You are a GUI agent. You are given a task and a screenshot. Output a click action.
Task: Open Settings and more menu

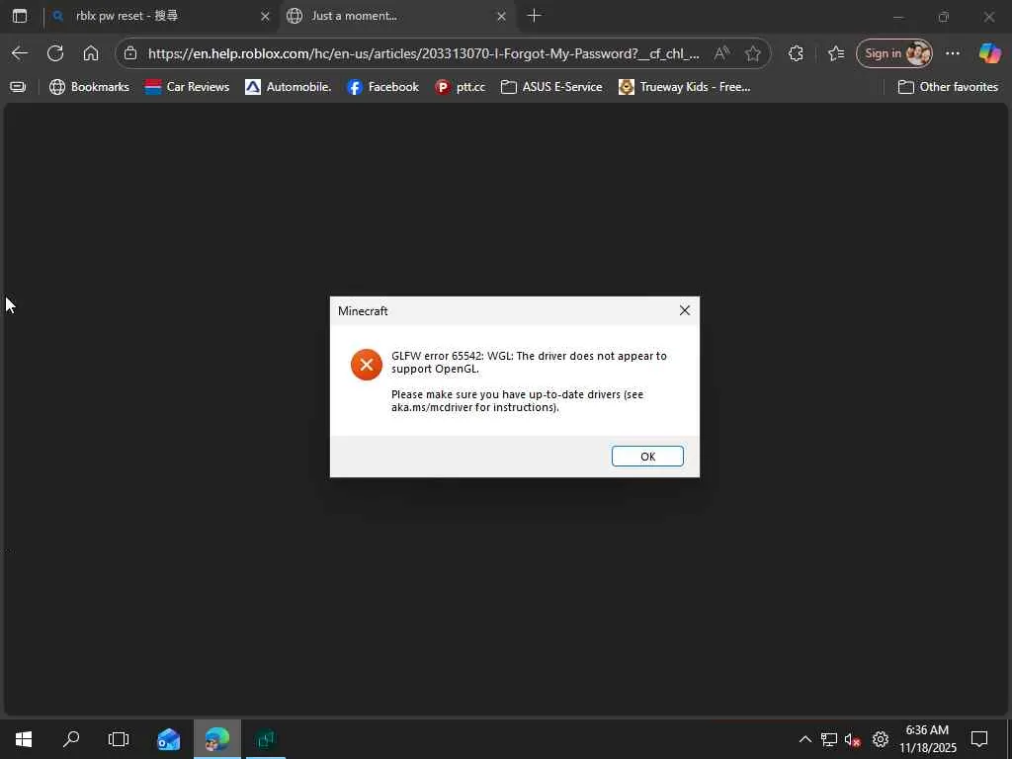pos(953,53)
